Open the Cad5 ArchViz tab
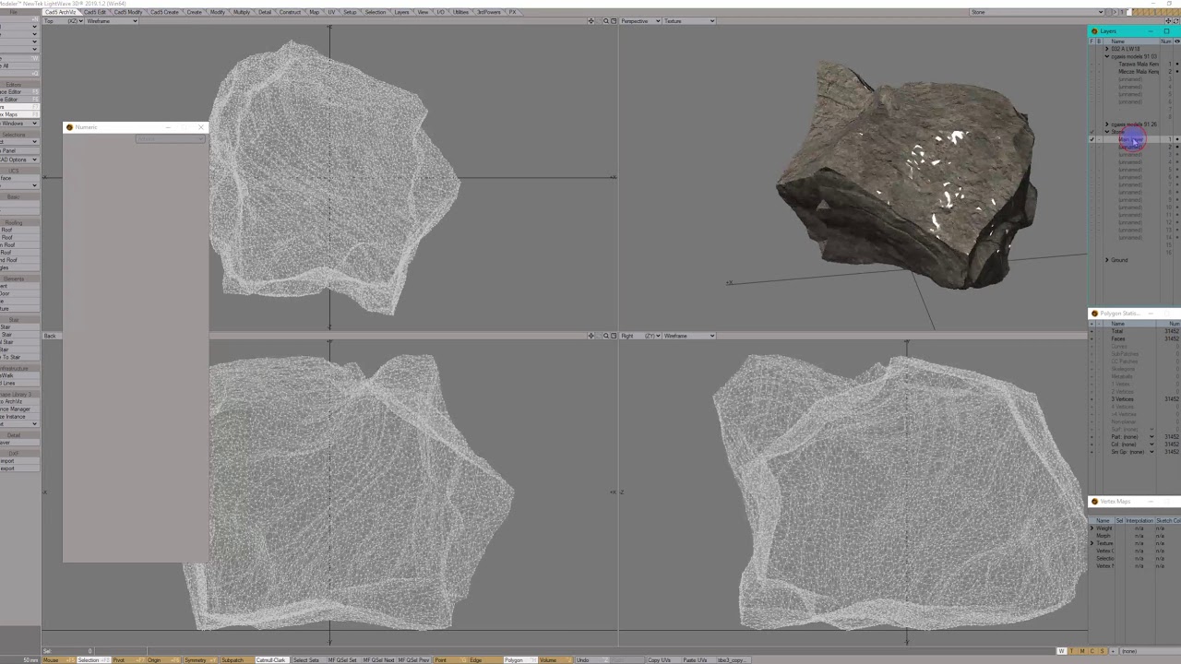This screenshot has height=664, width=1181. (61, 12)
